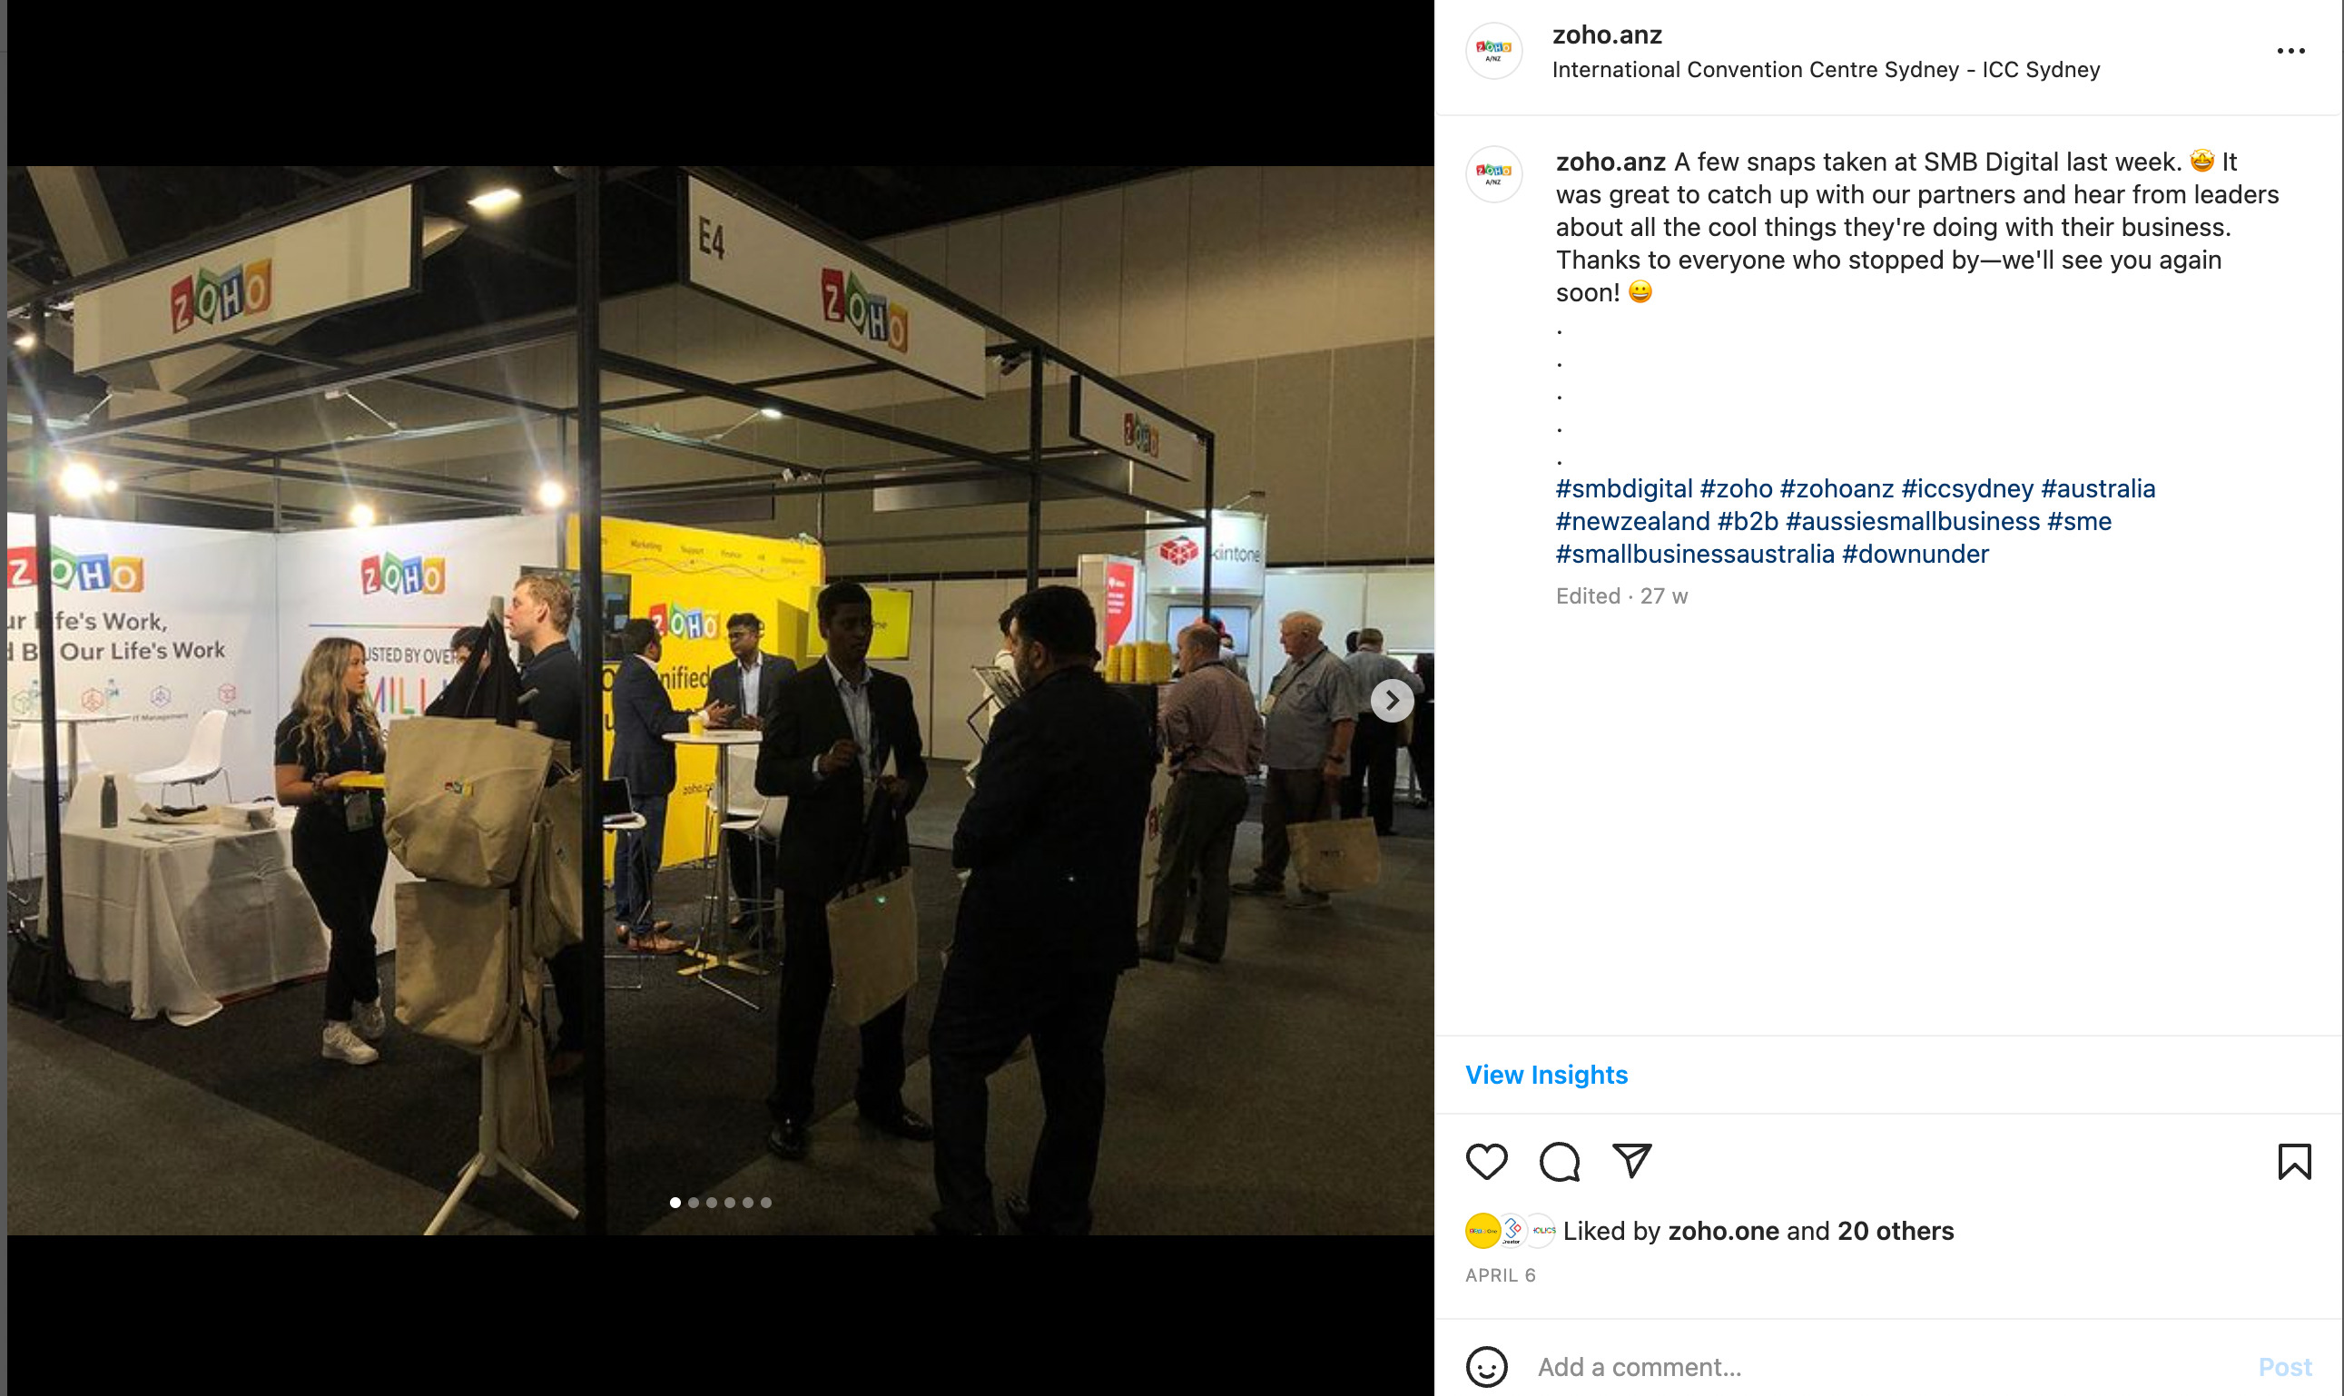Advance to the next carousel photo
The image size is (2344, 1396).
pyautogui.click(x=1392, y=700)
